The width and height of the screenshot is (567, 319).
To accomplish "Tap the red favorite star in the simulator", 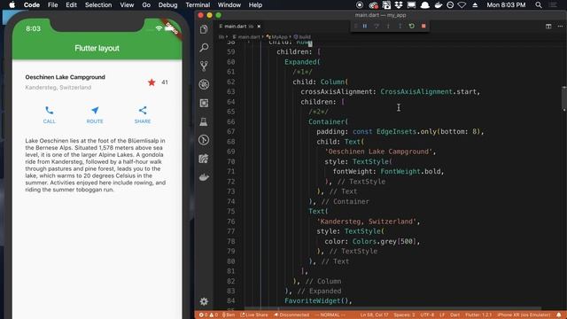I will coord(151,82).
